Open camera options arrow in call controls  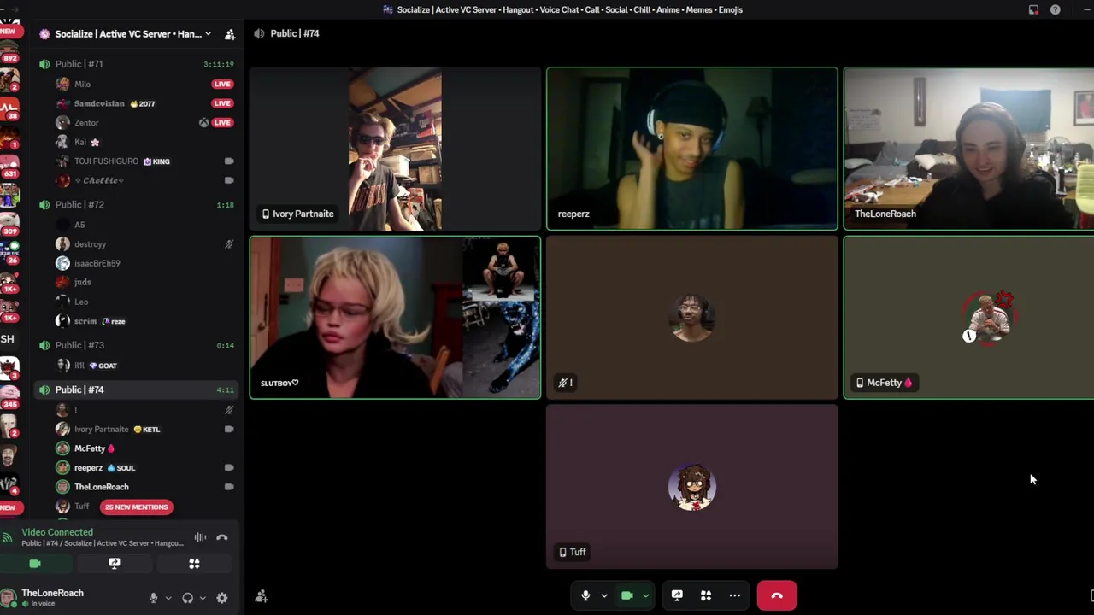(645, 595)
